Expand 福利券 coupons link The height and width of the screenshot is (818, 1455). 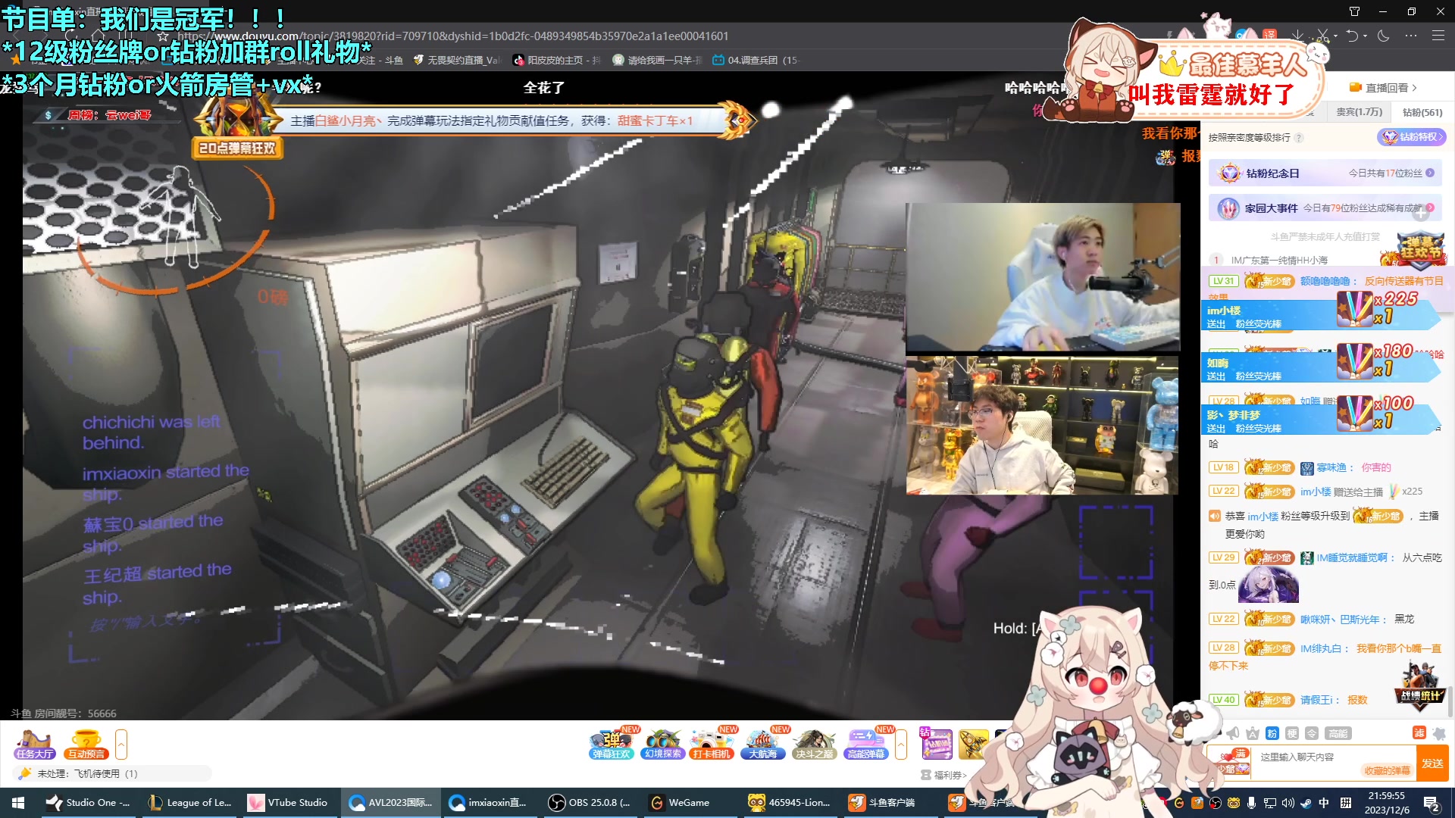point(944,775)
